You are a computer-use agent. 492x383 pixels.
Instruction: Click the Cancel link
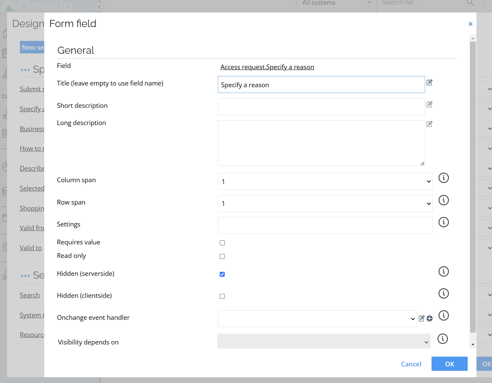[x=411, y=364]
